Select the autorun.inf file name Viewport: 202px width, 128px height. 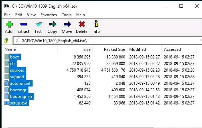click(x=20, y=83)
